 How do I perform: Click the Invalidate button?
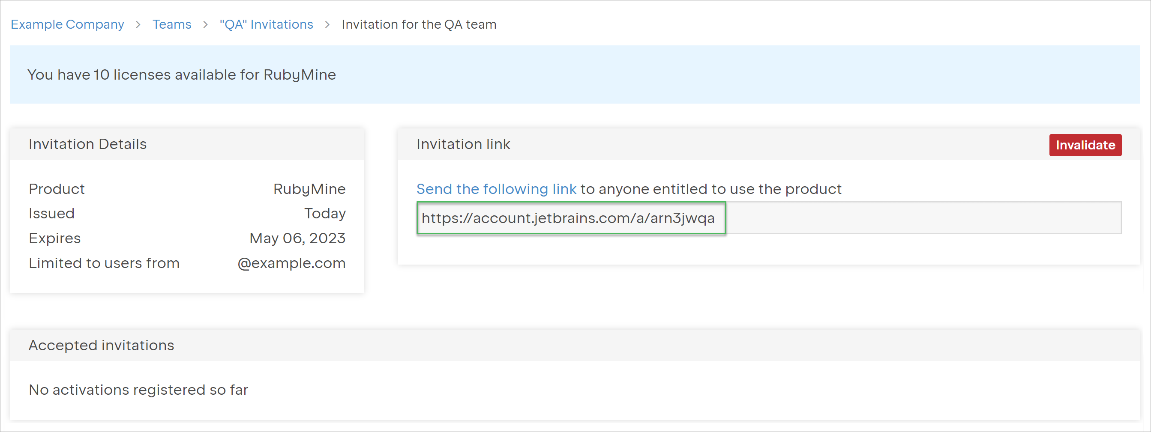click(1085, 145)
